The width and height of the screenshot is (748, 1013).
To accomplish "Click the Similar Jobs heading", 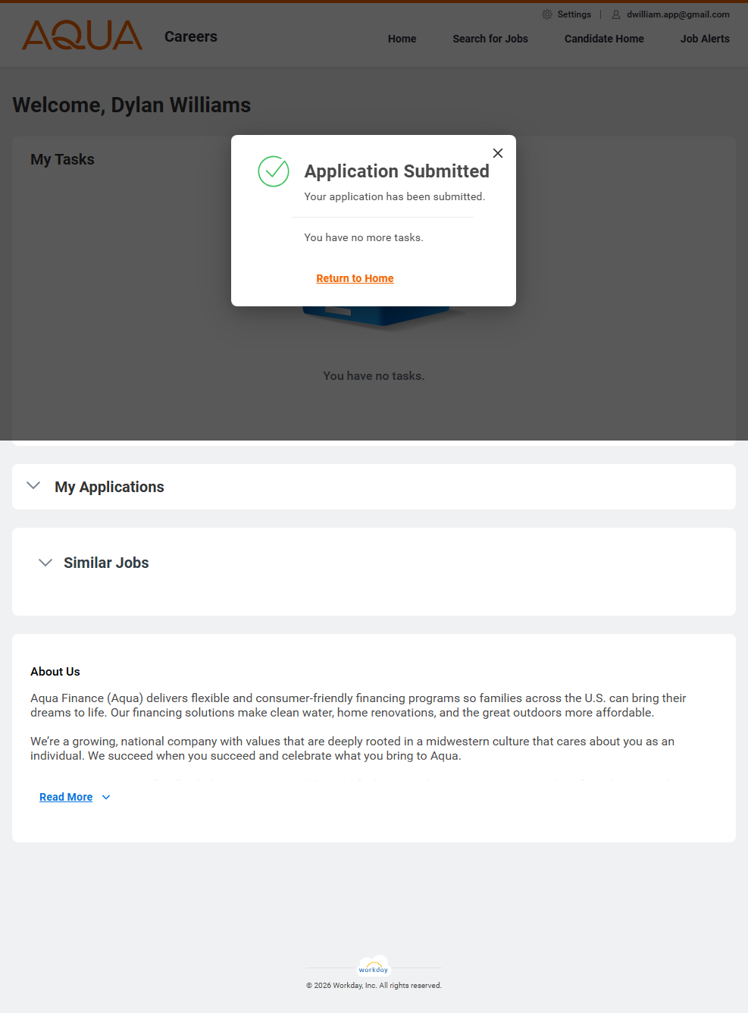I will coord(106,563).
